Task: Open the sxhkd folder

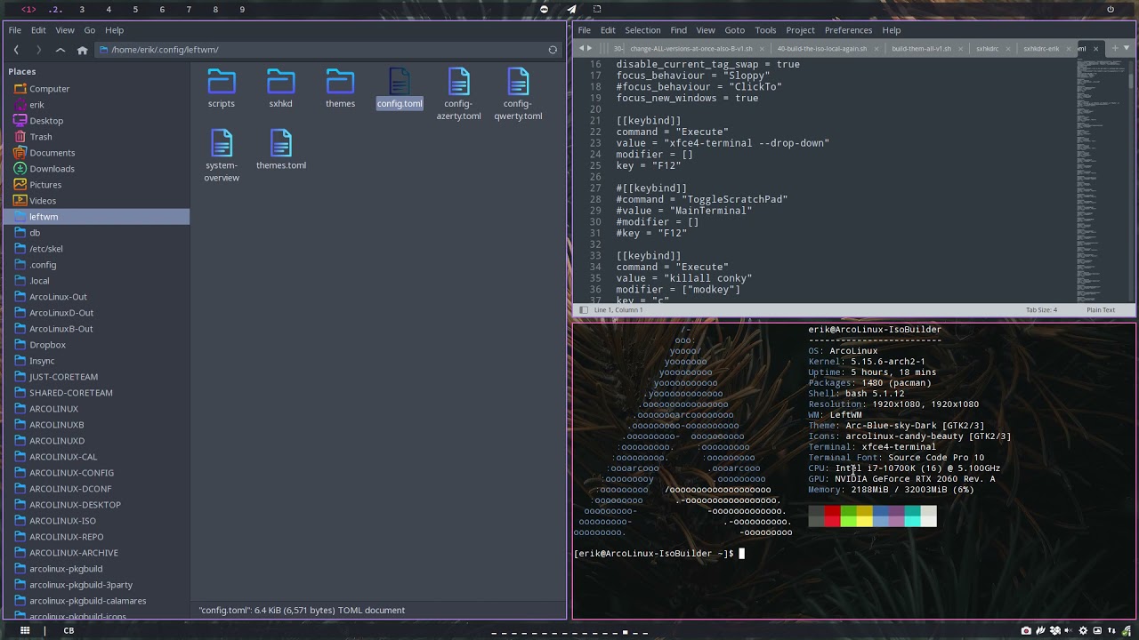Action: pos(280,88)
